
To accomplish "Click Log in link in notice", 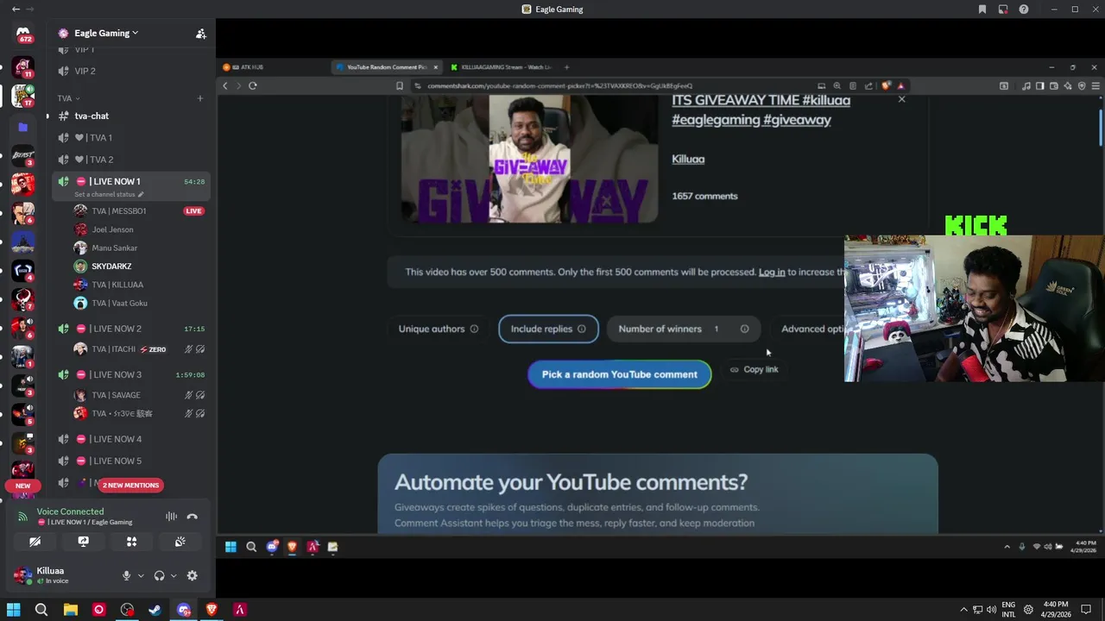I will [772, 272].
